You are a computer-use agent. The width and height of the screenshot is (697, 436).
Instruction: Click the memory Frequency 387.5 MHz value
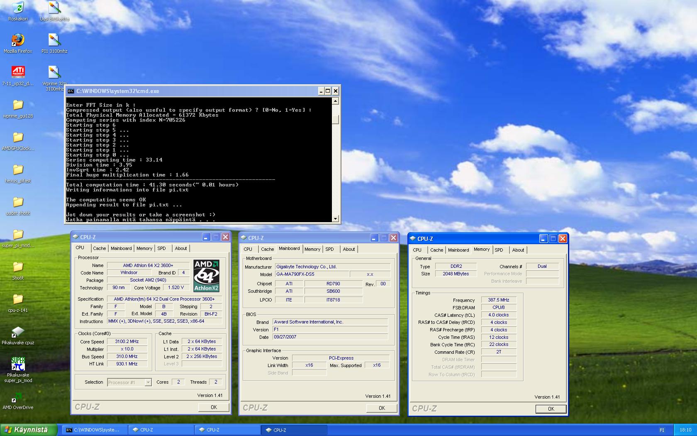click(x=499, y=300)
